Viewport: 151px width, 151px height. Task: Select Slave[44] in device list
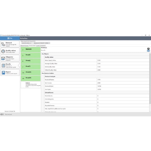pyautogui.click(x=31, y=78)
